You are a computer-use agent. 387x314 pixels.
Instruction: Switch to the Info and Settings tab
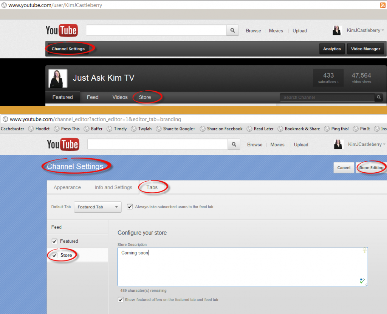pos(113,187)
